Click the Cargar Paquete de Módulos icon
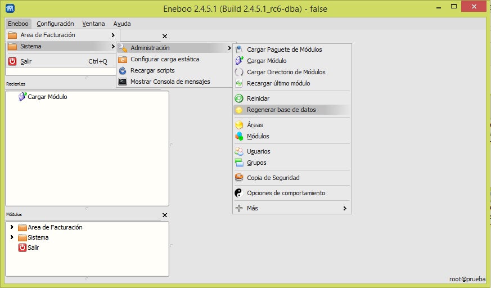The image size is (491, 288). (239, 49)
